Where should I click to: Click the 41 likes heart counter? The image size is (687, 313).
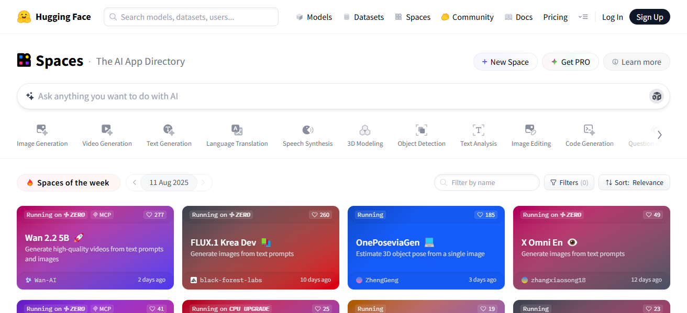157,309
